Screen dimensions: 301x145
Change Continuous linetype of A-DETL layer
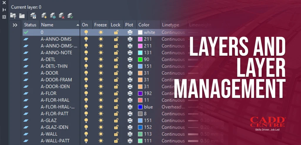click(x=173, y=59)
